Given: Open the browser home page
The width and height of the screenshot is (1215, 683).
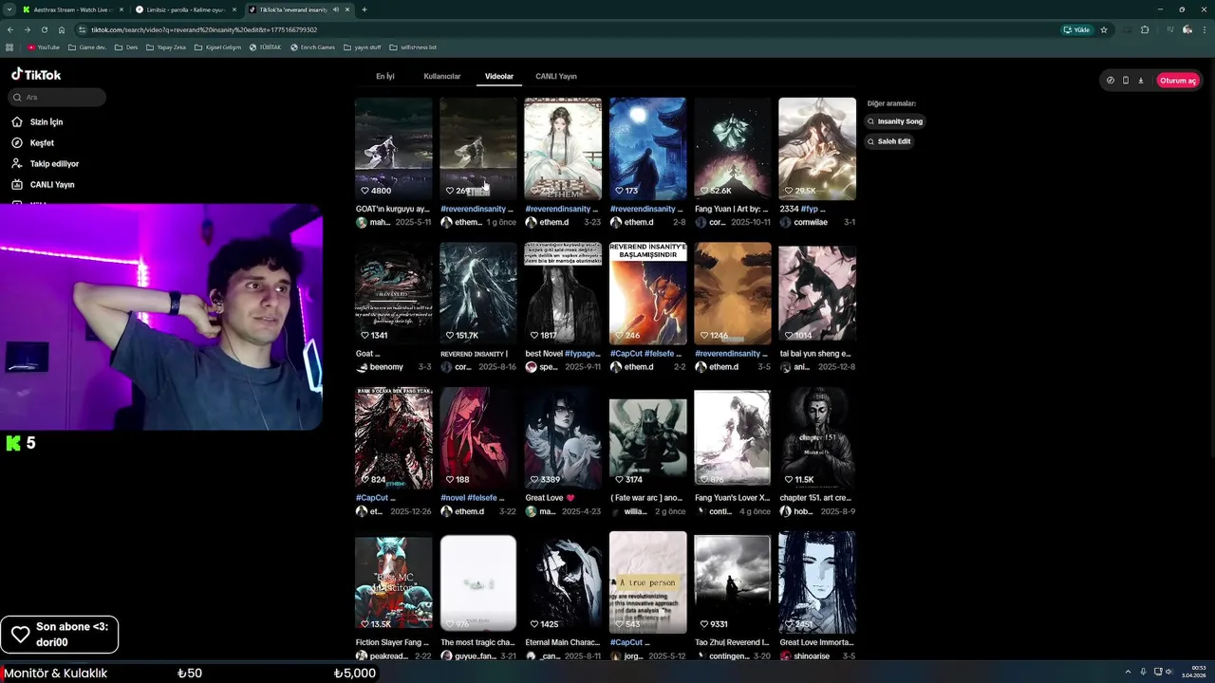Looking at the screenshot, I should (62, 29).
